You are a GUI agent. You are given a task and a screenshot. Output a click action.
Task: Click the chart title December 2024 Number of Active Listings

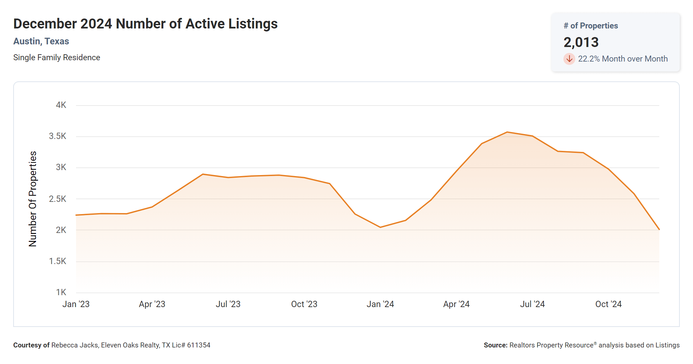[x=145, y=24]
